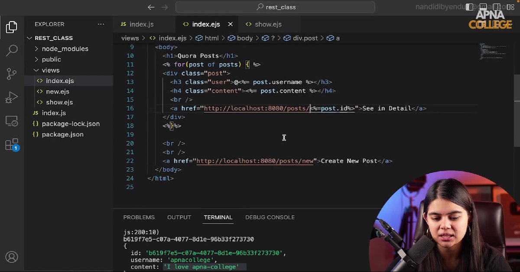The image size is (520, 272).
Task: Click the html breadcrumb segment
Action: pos(207,38)
